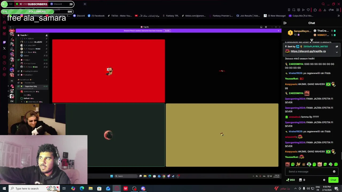Click the emoji picker in message box
The width and height of the screenshot is (342, 192).
334,171
